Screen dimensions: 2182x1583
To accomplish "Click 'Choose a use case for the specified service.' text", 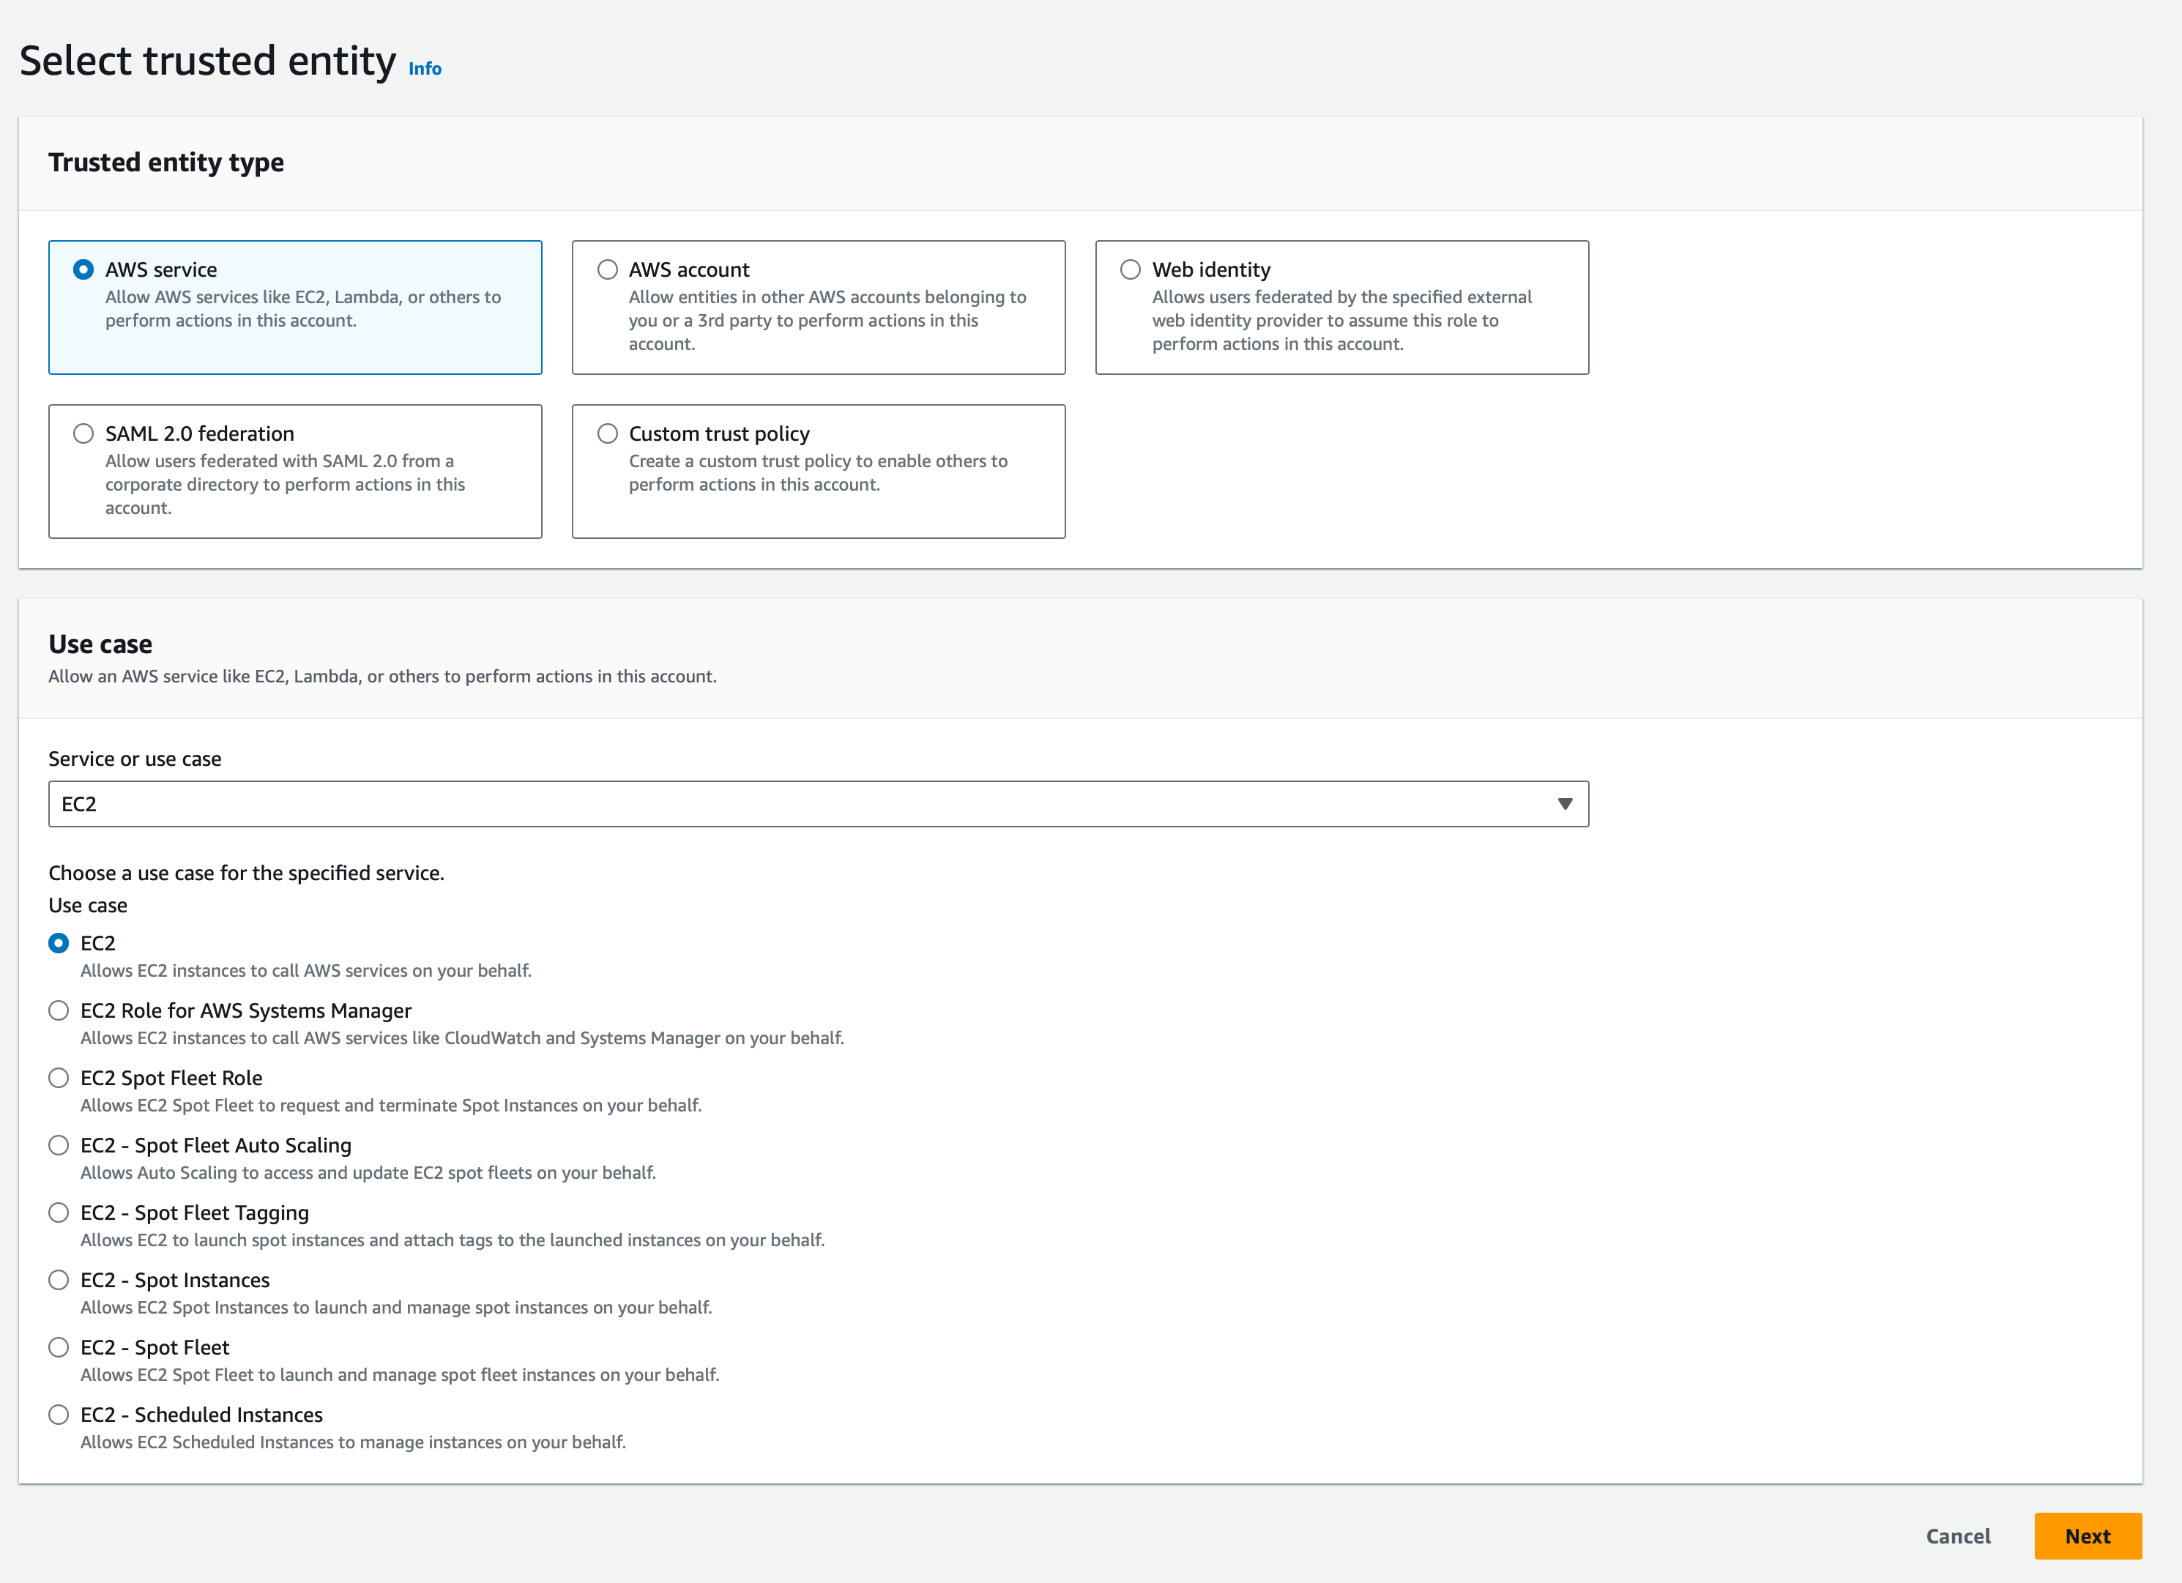I will [x=246, y=873].
